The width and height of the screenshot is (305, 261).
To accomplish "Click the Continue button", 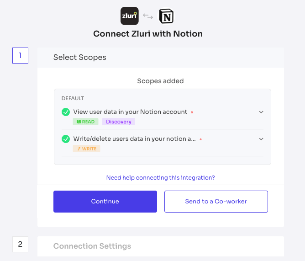I will (x=105, y=202).
